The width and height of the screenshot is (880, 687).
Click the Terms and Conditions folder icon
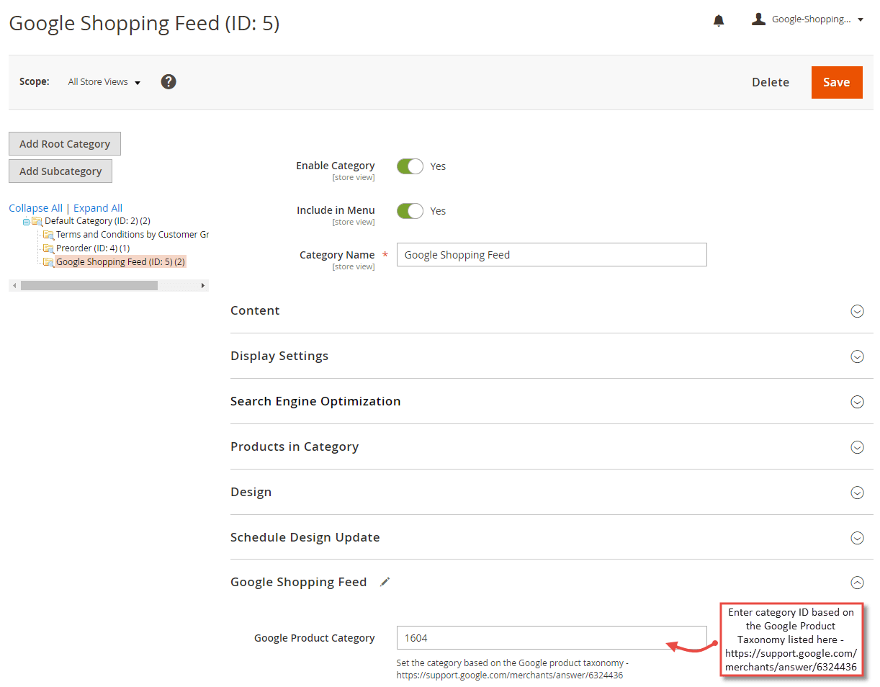[x=48, y=235]
